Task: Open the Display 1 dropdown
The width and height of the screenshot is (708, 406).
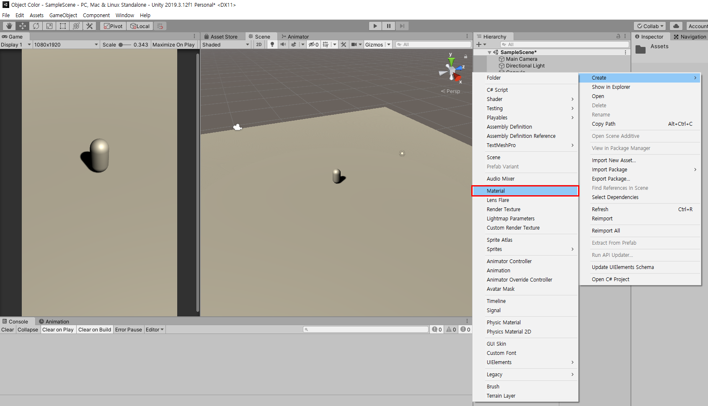Action: (16, 44)
